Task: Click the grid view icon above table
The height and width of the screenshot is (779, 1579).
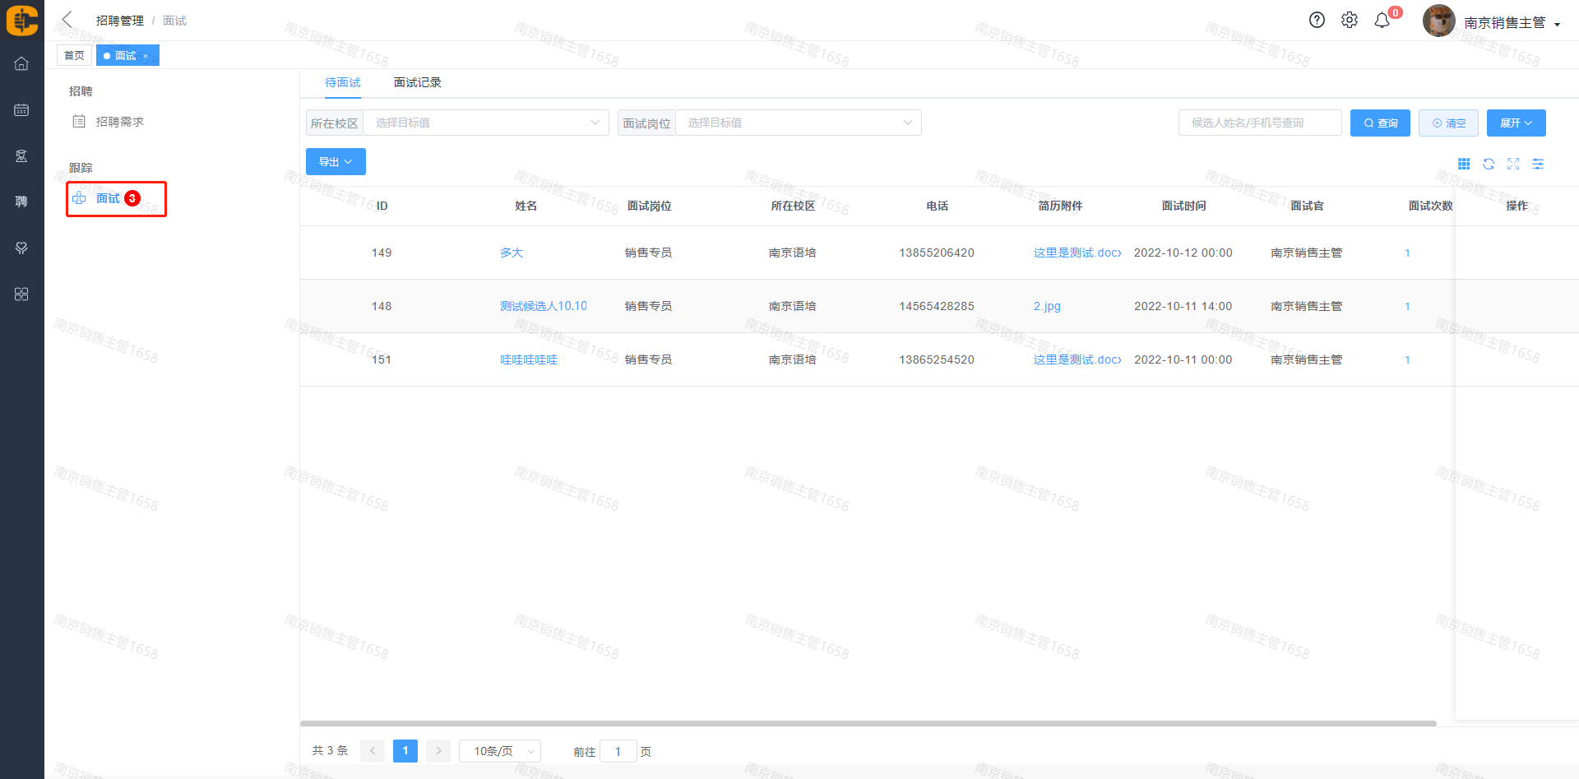Action: [1464, 165]
